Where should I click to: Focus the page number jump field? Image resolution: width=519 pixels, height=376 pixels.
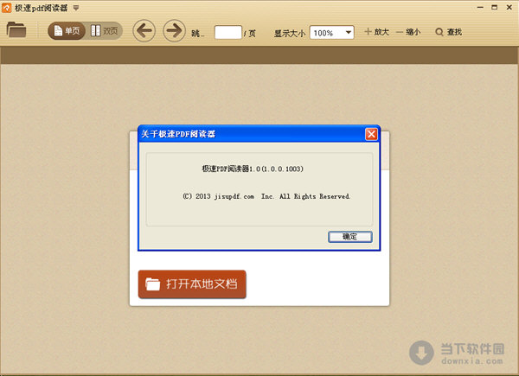[228, 32]
